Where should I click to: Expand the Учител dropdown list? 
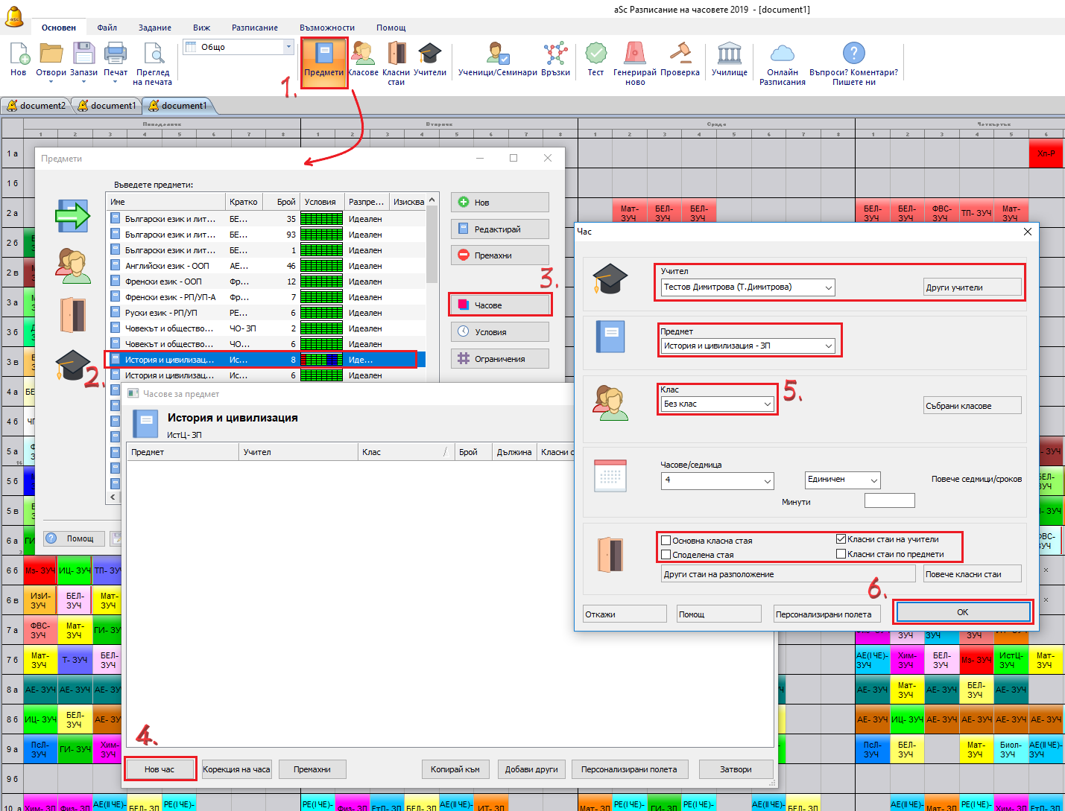[x=828, y=287]
